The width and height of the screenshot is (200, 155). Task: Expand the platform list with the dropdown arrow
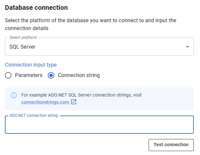(188, 47)
